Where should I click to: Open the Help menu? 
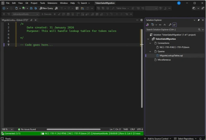point(72,3)
